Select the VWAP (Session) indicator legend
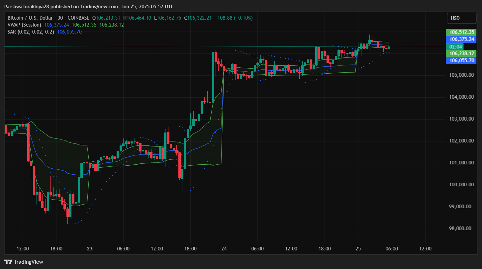The image size is (482, 269). tap(24, 25)
